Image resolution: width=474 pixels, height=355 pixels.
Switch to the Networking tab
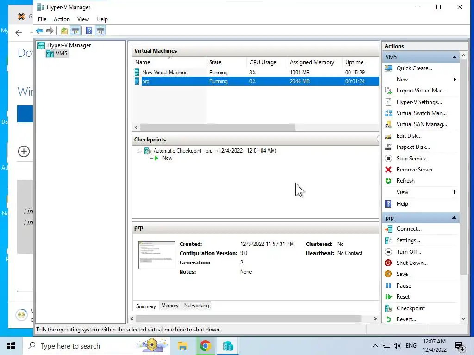(x=196, y=306)
